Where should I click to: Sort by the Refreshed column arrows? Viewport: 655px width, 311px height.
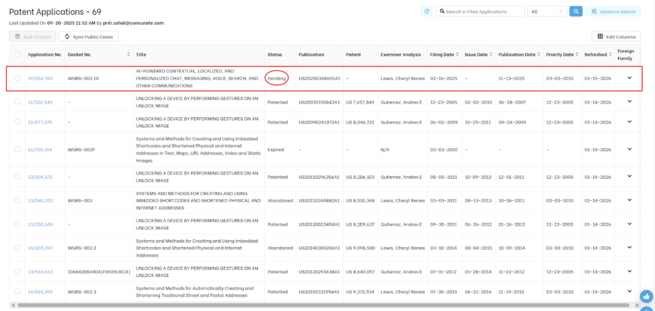point(611,54)
